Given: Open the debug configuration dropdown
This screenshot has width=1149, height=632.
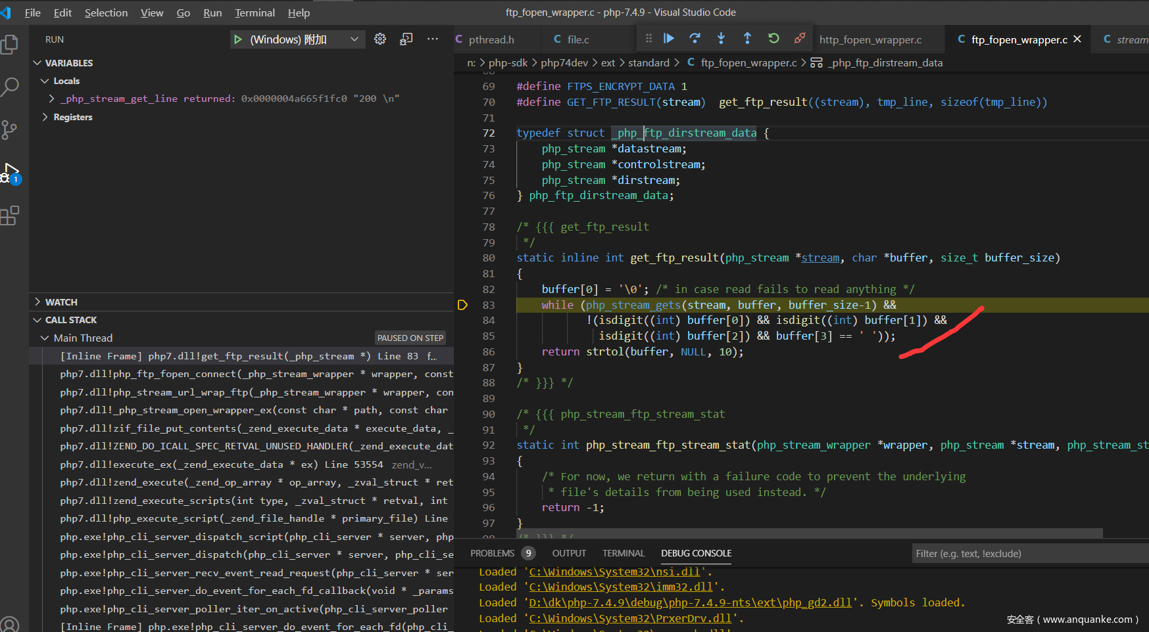Looking at the screenshot, I should (354, 39).
